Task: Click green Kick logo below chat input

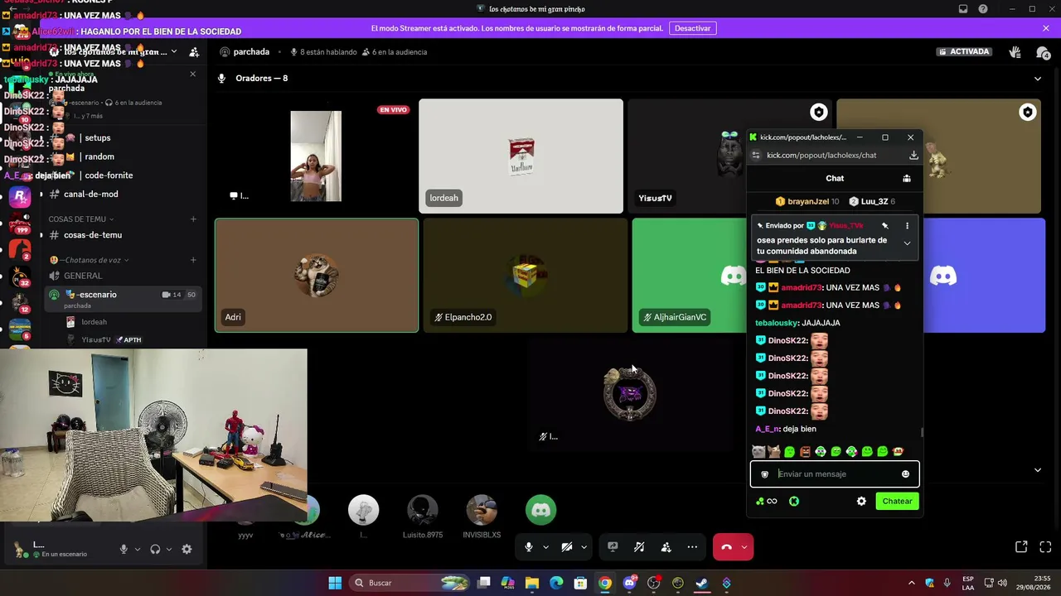Action: coord(794,502)
